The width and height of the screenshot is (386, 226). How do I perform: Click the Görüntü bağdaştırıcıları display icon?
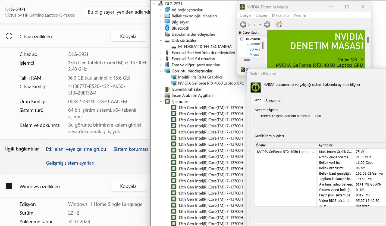pyautogui.click(x=167, y=71)
